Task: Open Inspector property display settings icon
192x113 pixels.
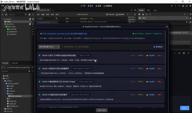Action: [190, 22]
